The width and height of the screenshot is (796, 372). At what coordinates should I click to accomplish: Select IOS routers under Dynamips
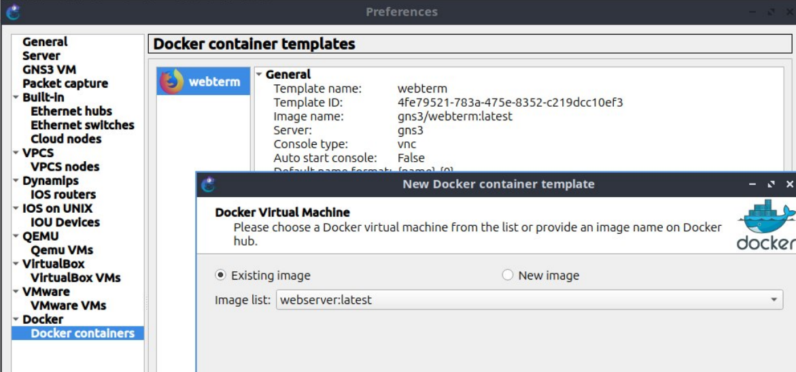pos(63,195)
